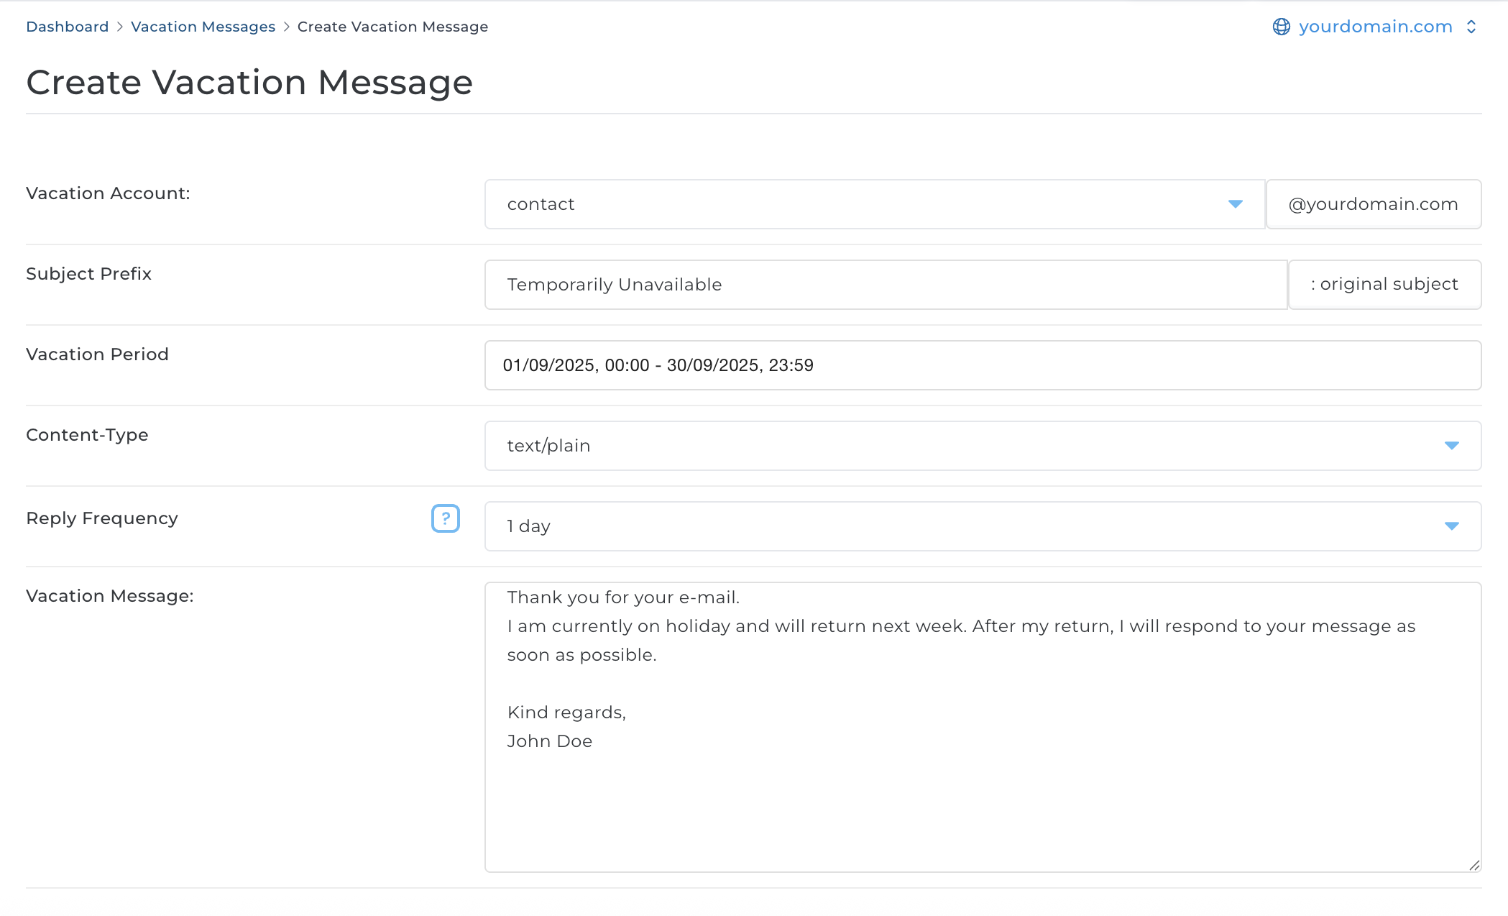The height and width of the screenshot is (916, 1508).
Task: Click the breadcrumb separator after Vacation Messages
Action: pos(286,27)
